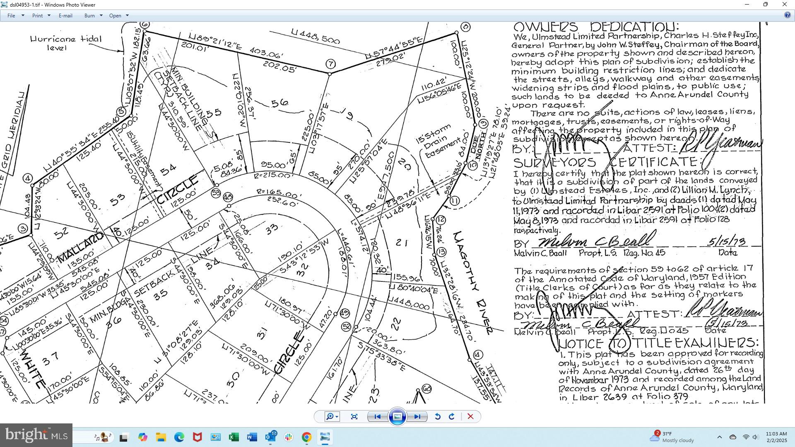The height and width of the screenshot is (447, 795).
Task: Rotate image clockwise
Action: (x=452, y=416)
